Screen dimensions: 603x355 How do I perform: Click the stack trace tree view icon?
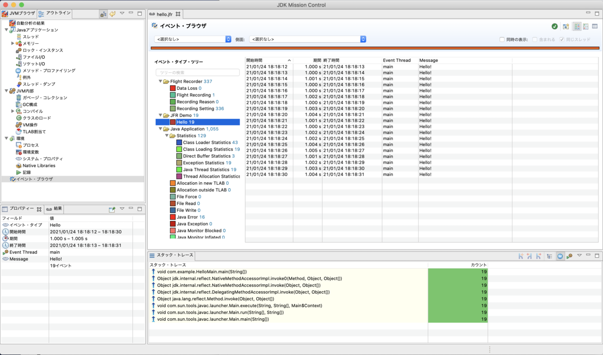[x=549, y=256]
